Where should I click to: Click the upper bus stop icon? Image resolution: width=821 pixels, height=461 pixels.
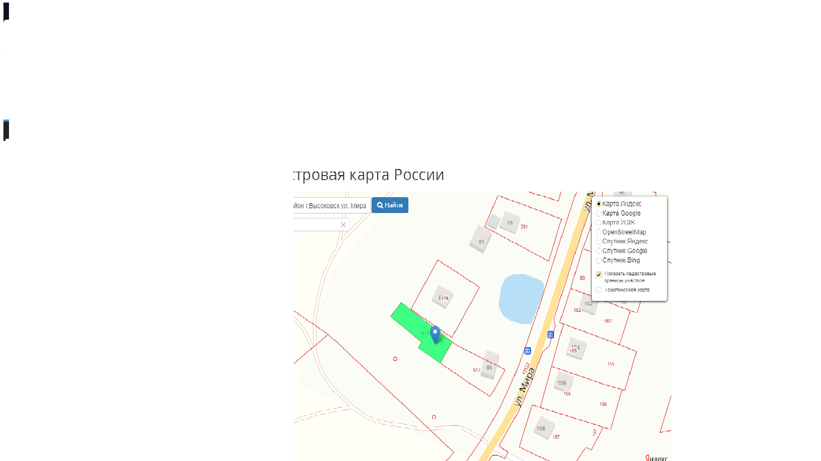(x=550, y=335)
